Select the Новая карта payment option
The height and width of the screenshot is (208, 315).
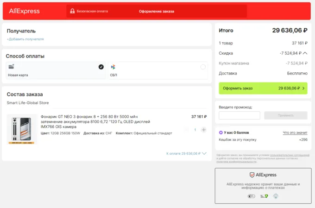pos(55,70)
